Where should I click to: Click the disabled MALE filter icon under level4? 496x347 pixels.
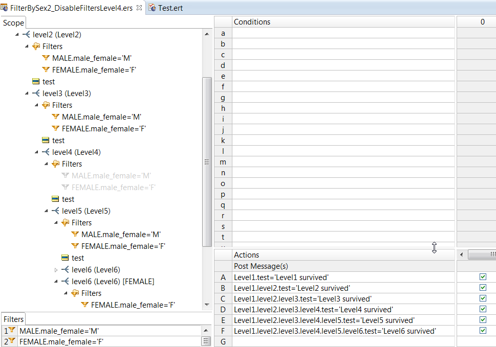pyautogui.click(x=66, y=175)
